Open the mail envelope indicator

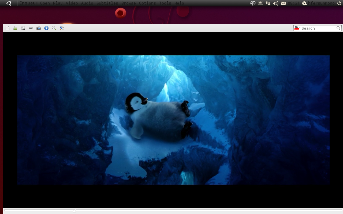[283, 3]
